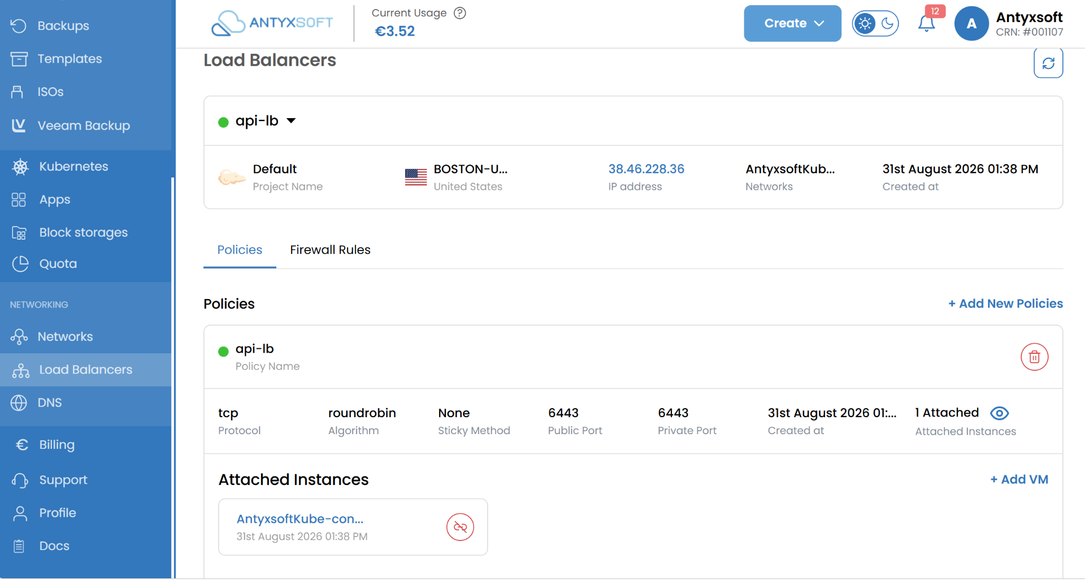Viewport: 1085px width, 580px height.
Task: Click the Profile person icon
Action: point(20,513)
